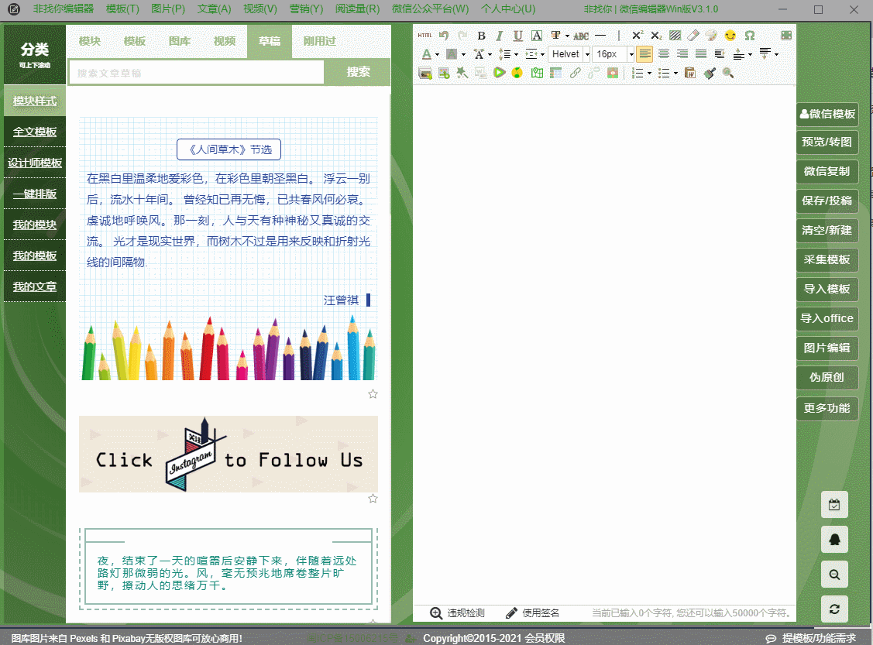This screenshot has height=645, width=873.
Task: Open the 全文模板 category link
Action: 35,132
